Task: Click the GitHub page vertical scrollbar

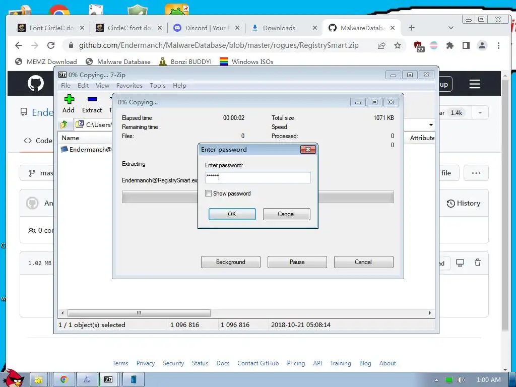Action: [505, 206]
